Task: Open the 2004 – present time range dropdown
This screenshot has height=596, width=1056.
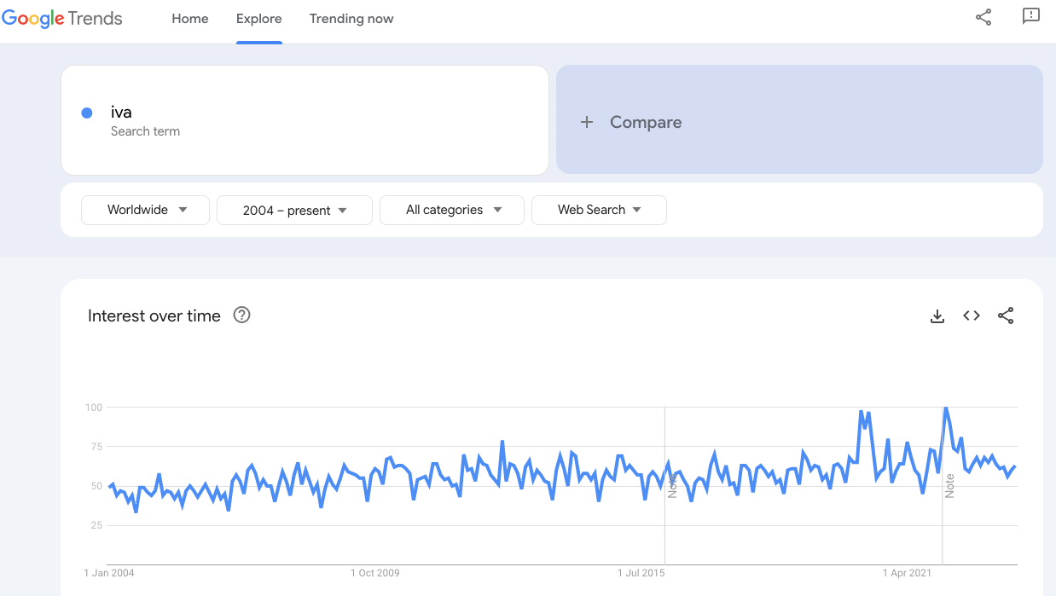Action: click(294, 211)
